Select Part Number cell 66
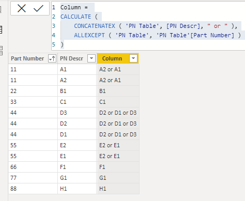 (x=33, y=167)
